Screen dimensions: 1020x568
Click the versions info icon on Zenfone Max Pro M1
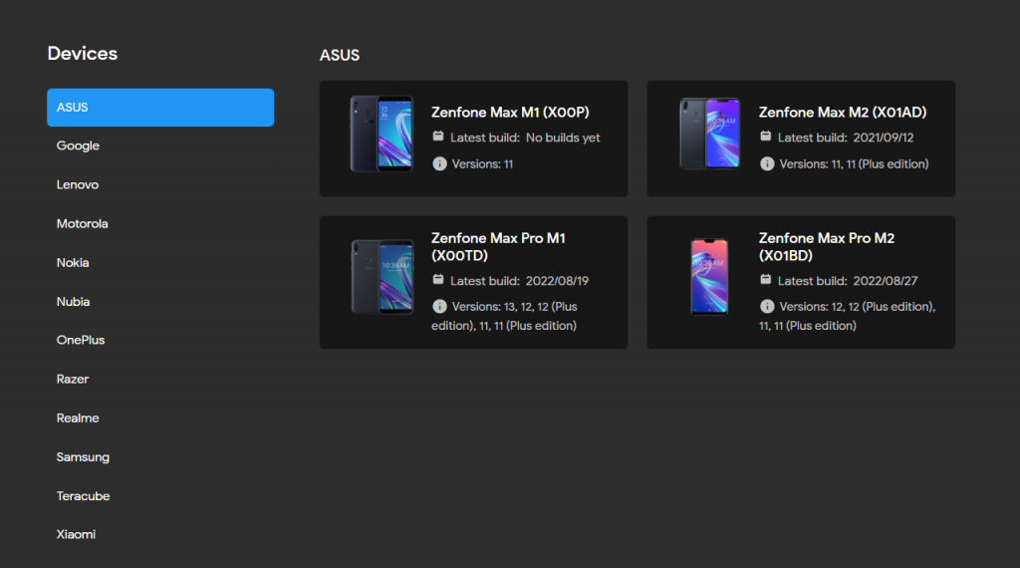coord(439,307)
